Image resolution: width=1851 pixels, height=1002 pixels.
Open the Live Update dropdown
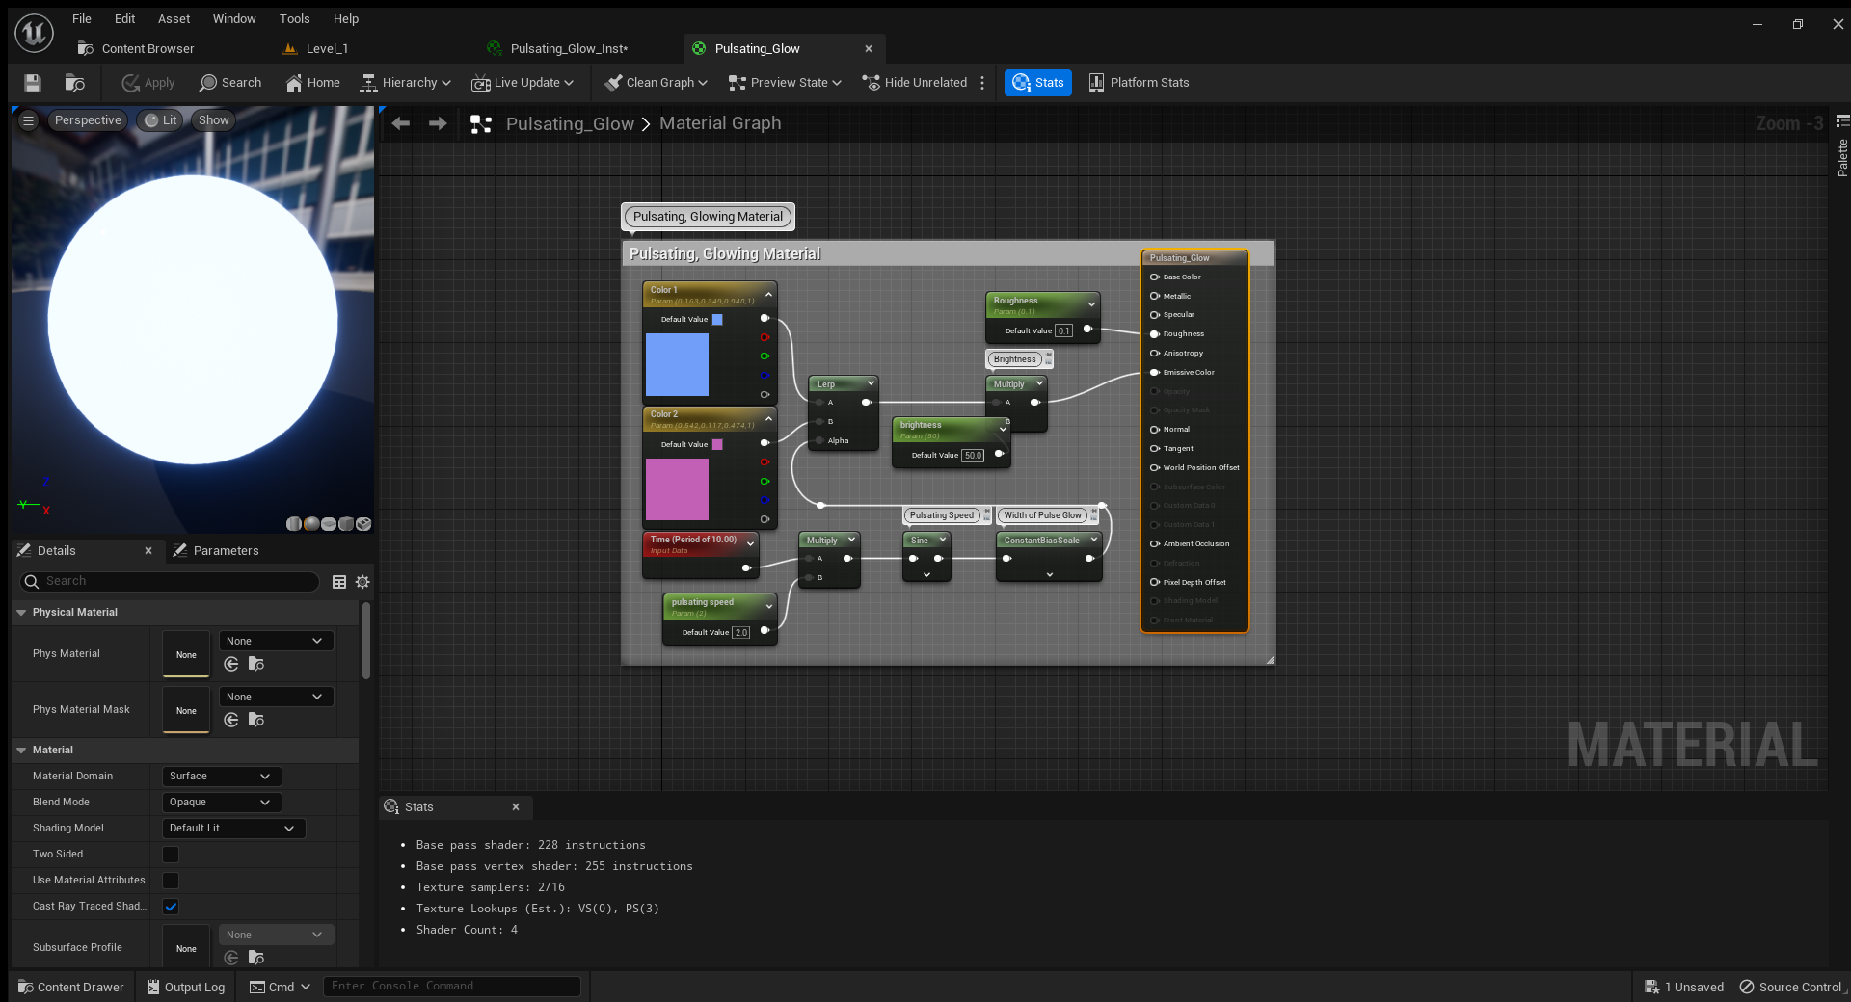(523, 83)
